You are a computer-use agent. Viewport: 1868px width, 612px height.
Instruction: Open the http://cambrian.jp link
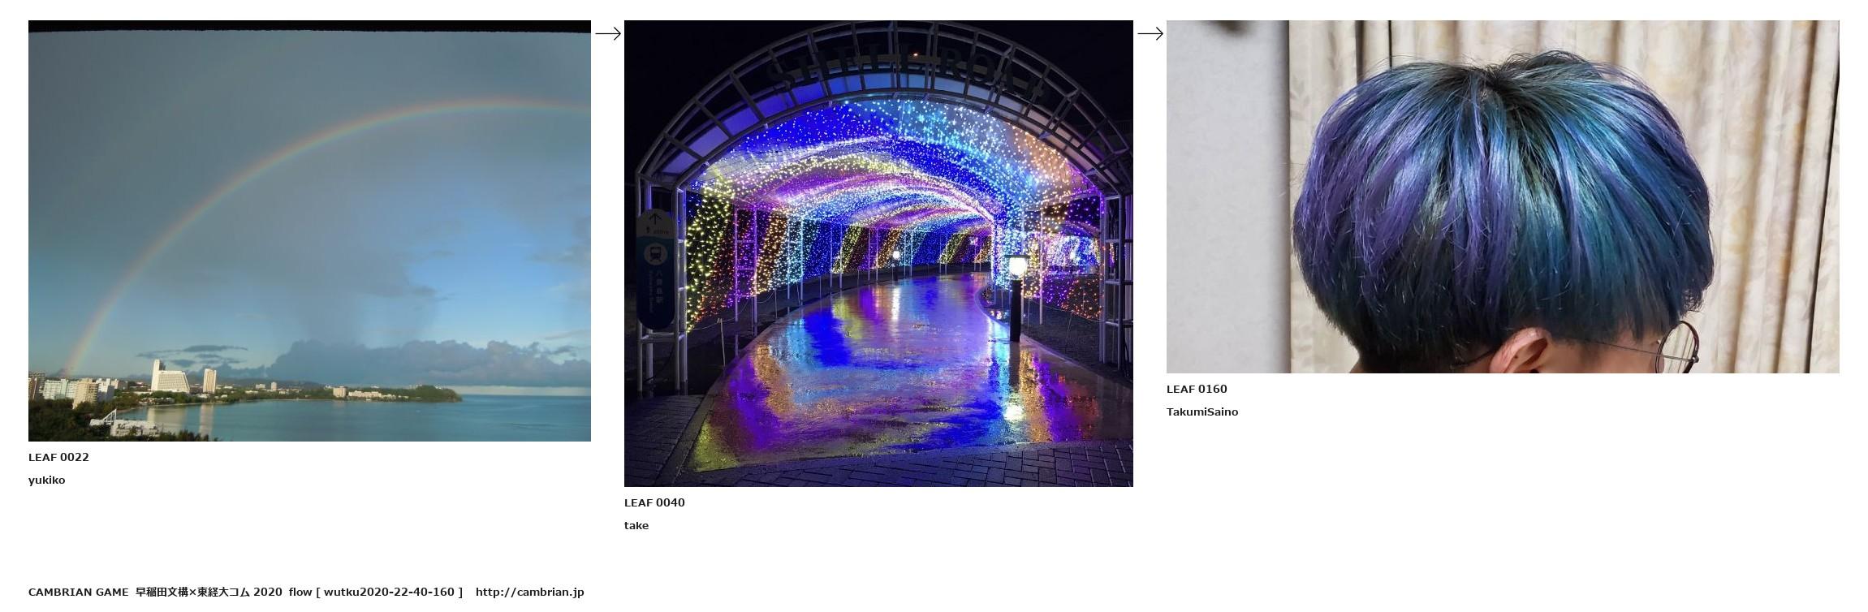pyautogui.click(x=530, y=592)
